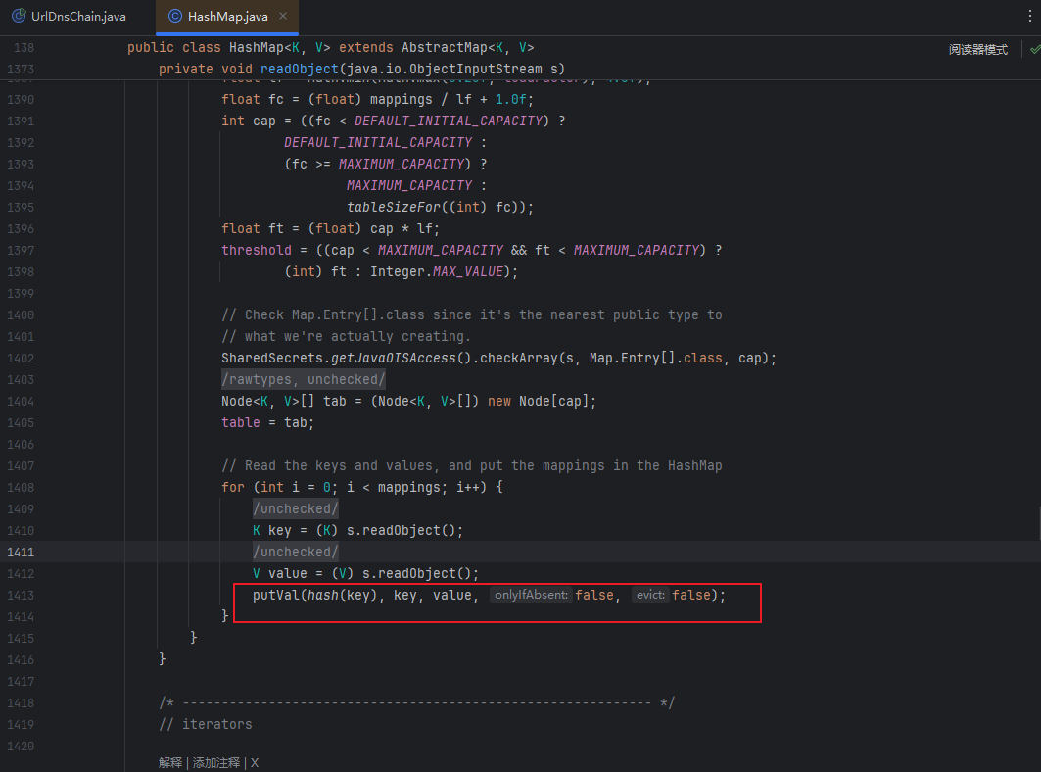The image size is (1041, 772).
Task: Click the checkArray method call
Action: [518, 359]
